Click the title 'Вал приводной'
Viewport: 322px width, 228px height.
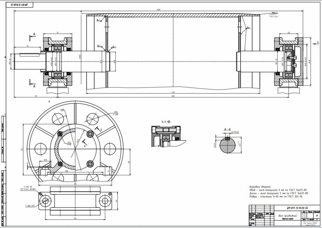click(288, 216)
